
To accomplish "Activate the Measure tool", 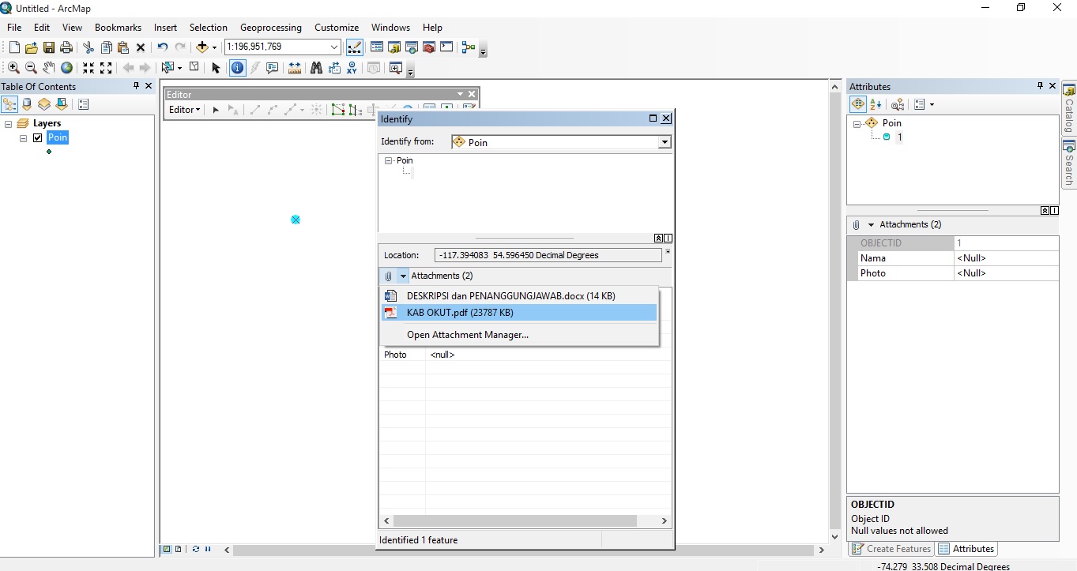I will [294, 68].
